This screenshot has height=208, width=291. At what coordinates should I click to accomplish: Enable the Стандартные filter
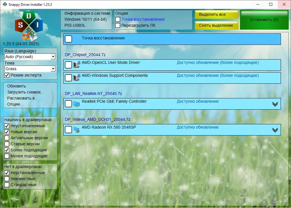coord(7,185)
